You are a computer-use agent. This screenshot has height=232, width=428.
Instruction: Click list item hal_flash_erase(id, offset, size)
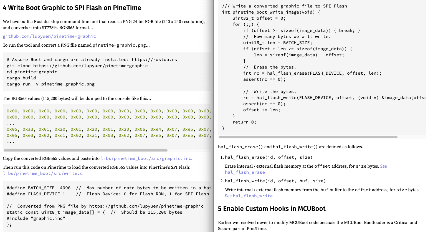tap(269, 157)
